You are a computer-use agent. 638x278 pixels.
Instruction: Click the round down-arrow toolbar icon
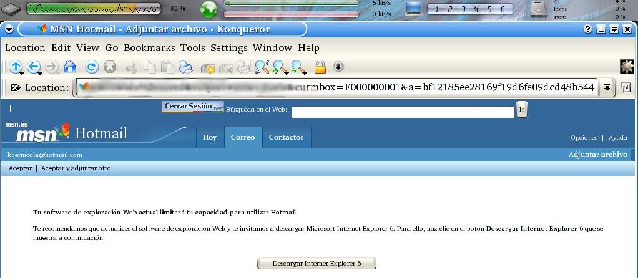point(338,66)
